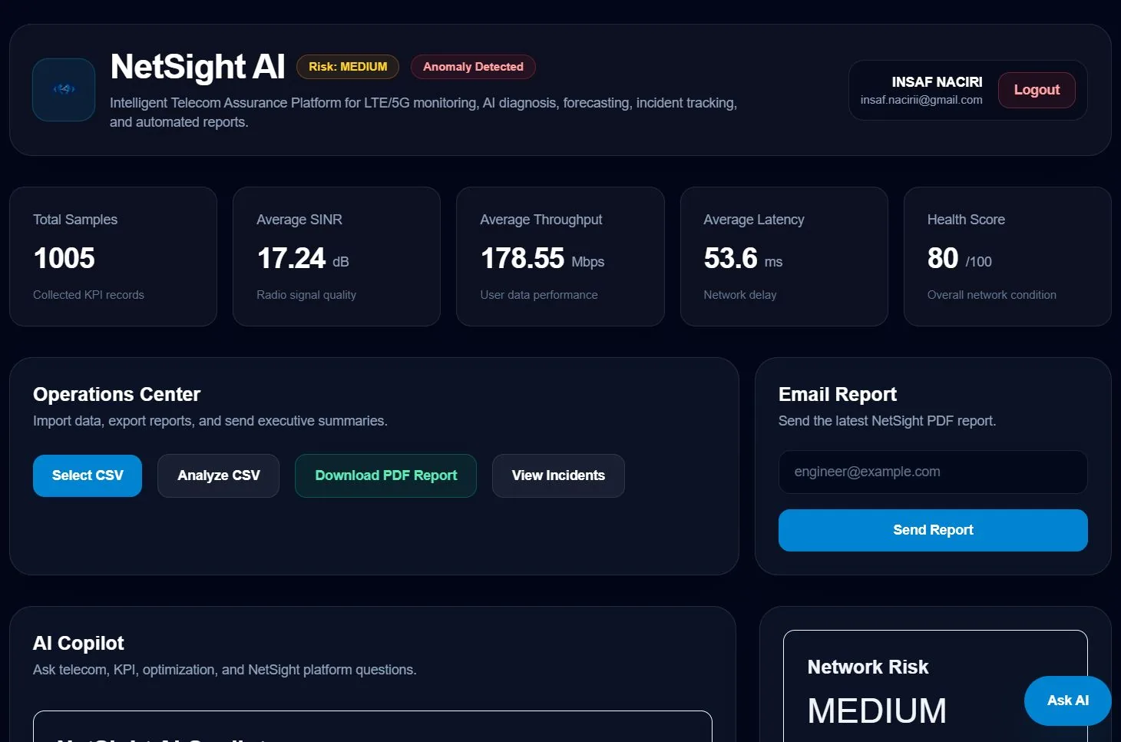Click the Anomaly Detected badge
The width and height of the screenshot is (1121, 742).
(473, 67)
